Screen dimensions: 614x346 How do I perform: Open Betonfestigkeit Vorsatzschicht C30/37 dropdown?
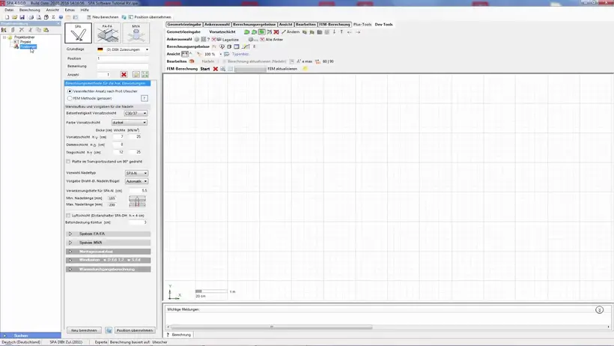[136, 113]
